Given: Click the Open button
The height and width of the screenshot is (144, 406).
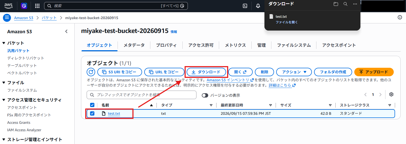Looking at the screenshot, I should click(x=240, y=72).
